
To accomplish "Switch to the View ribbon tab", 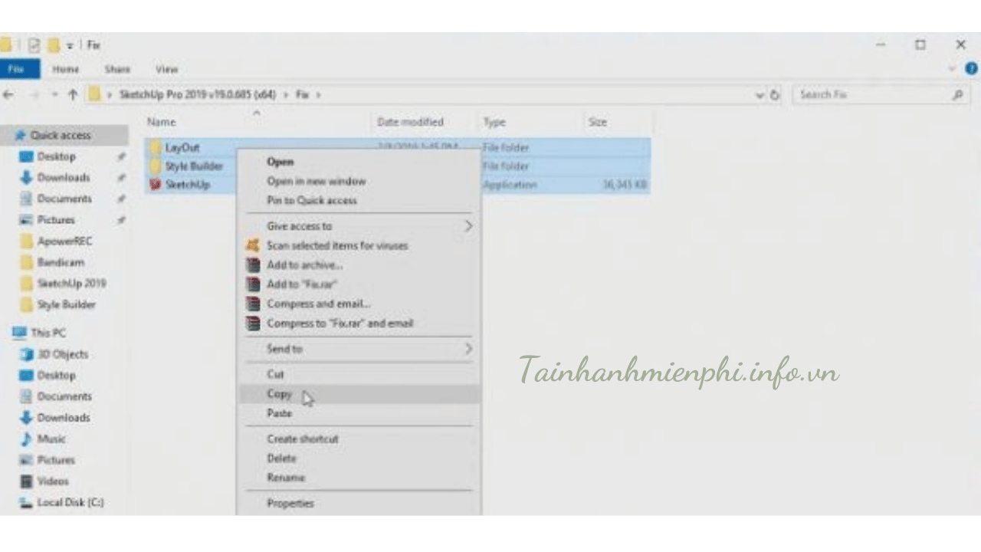I will click(x=166, y=69).
